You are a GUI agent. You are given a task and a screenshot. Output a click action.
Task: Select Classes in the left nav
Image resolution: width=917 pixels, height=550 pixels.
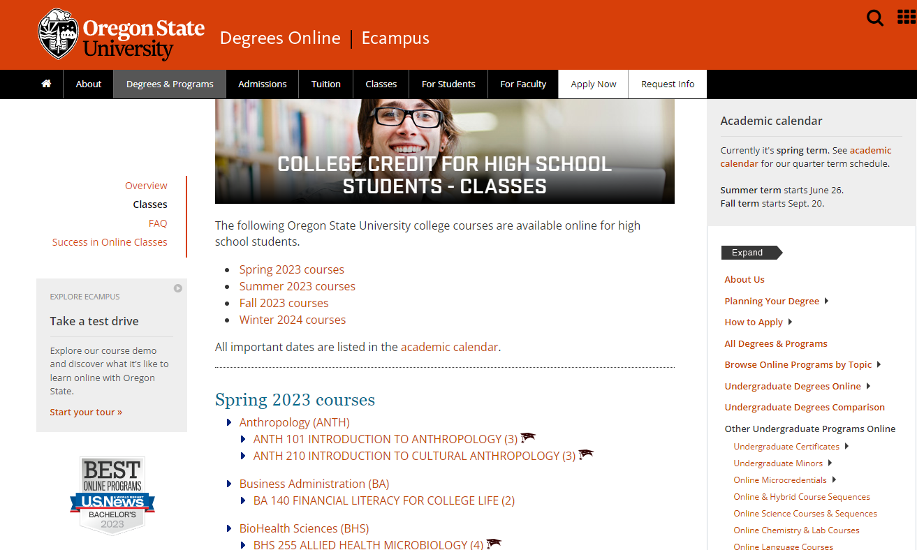(x=150, y=205)
